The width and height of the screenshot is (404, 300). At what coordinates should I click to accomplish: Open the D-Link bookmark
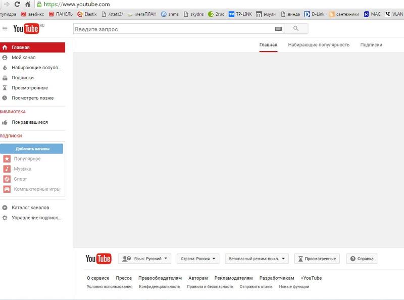[314, 14]
